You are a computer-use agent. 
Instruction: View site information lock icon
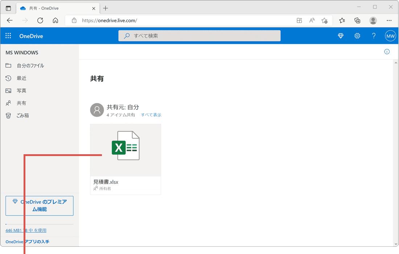(74, 20)
